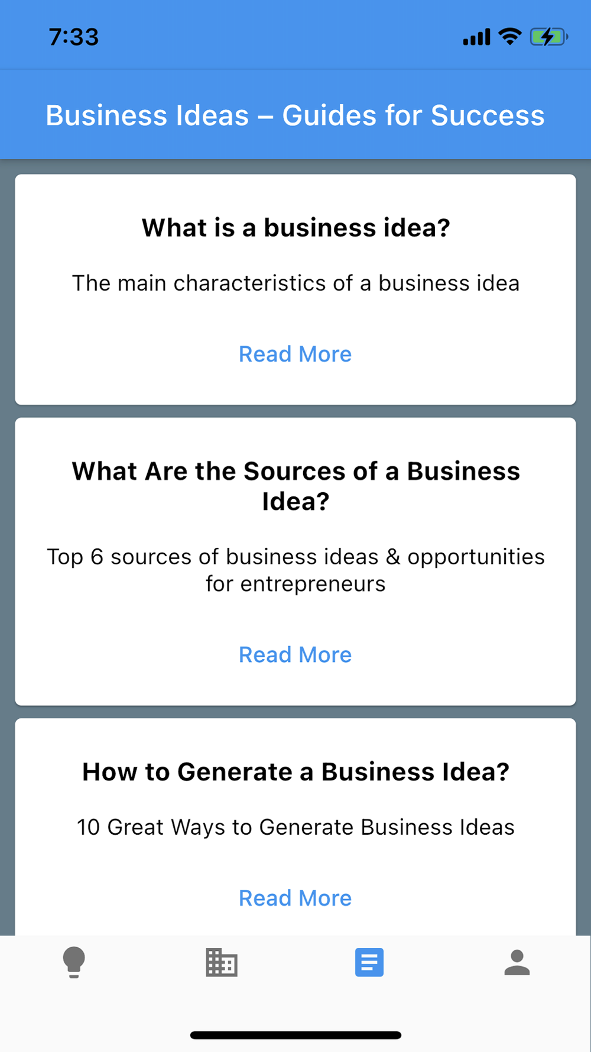Tap the 7:33 clock in status bar
The width and height of the screenshot is (591, 1052).
click(x=74, y=37)
